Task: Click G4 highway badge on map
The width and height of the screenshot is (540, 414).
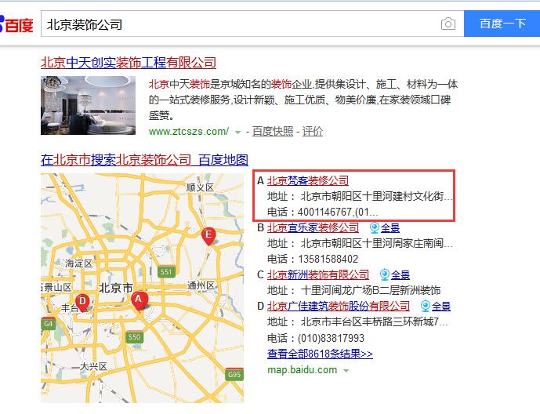Action: 49,324
